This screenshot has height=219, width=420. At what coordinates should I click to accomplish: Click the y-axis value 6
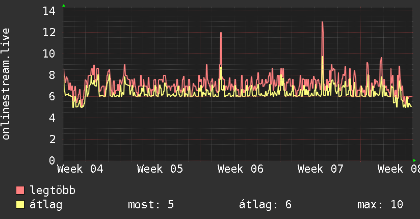[52, 96]
